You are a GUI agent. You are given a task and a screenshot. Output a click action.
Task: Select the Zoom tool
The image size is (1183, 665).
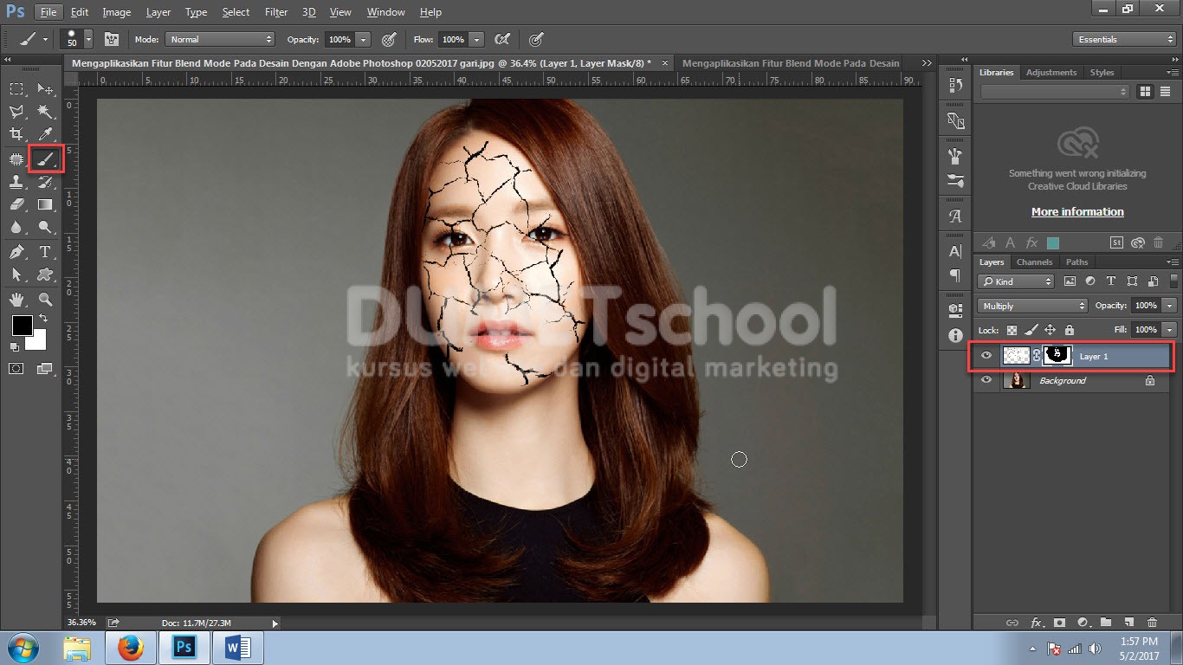click(x=46, y=300)
